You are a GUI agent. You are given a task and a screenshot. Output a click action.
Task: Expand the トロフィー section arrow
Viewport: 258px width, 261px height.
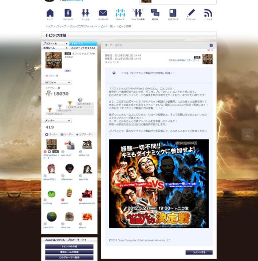pyautogui.click(x=69, y=83)
